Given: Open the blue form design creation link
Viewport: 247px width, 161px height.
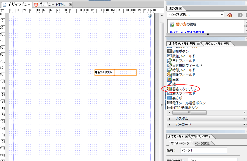Looking at the screenshot, I should [x=187, y=32].
